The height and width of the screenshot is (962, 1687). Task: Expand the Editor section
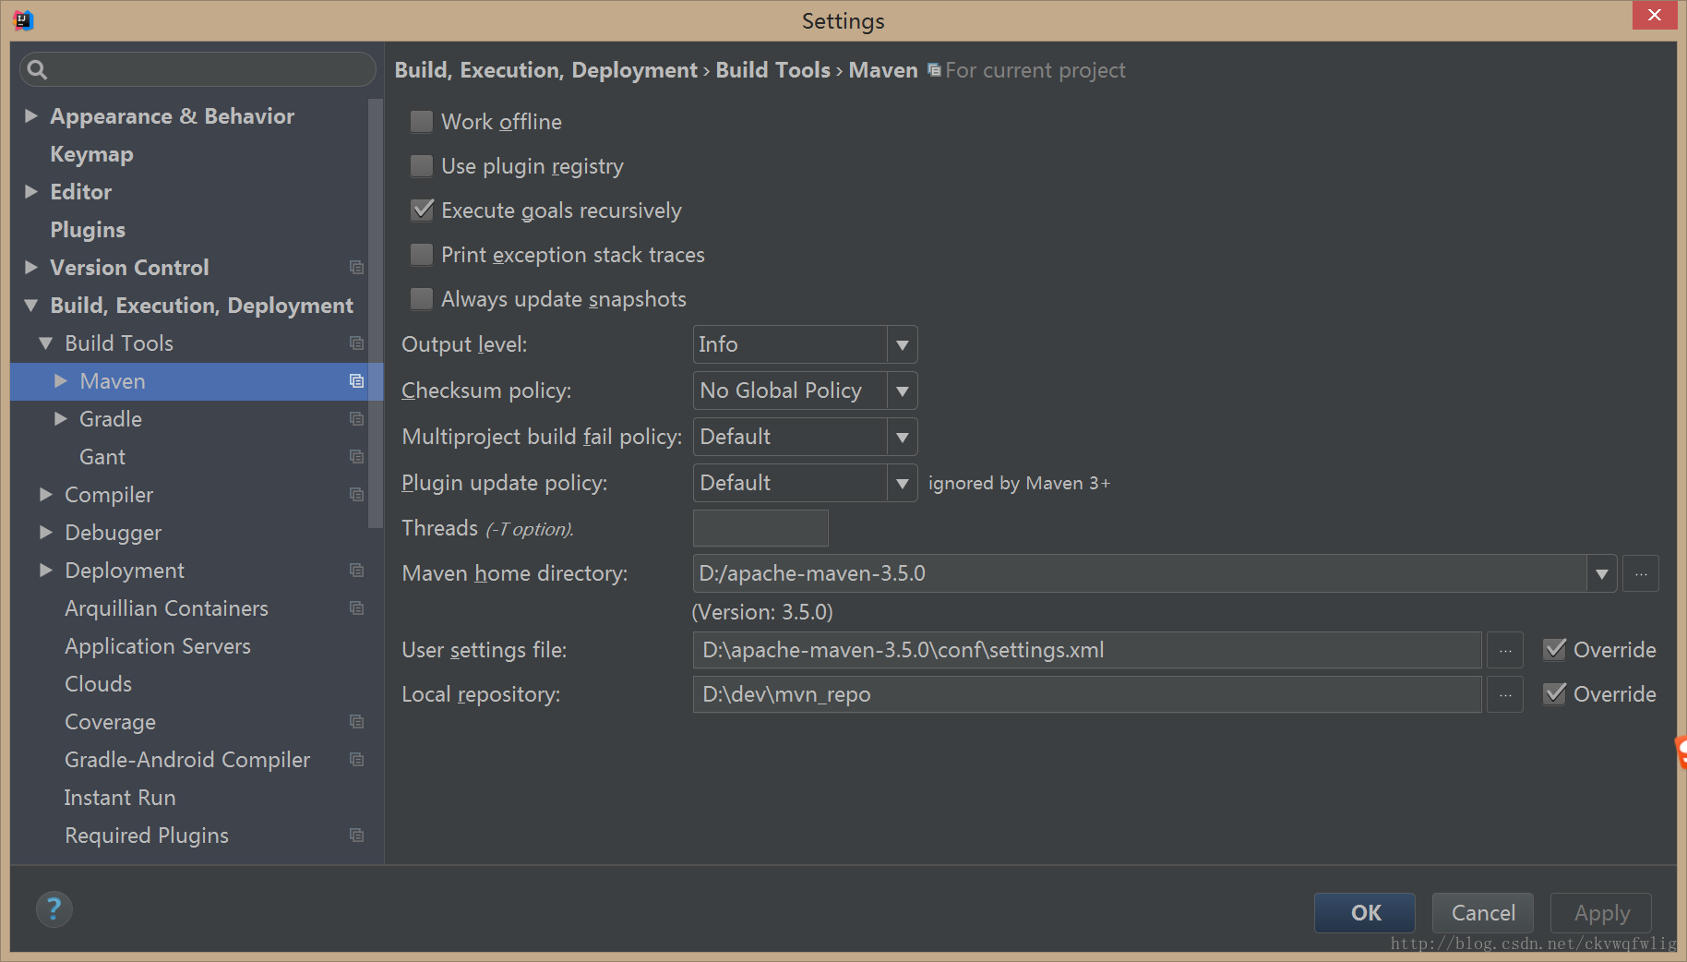31,192
